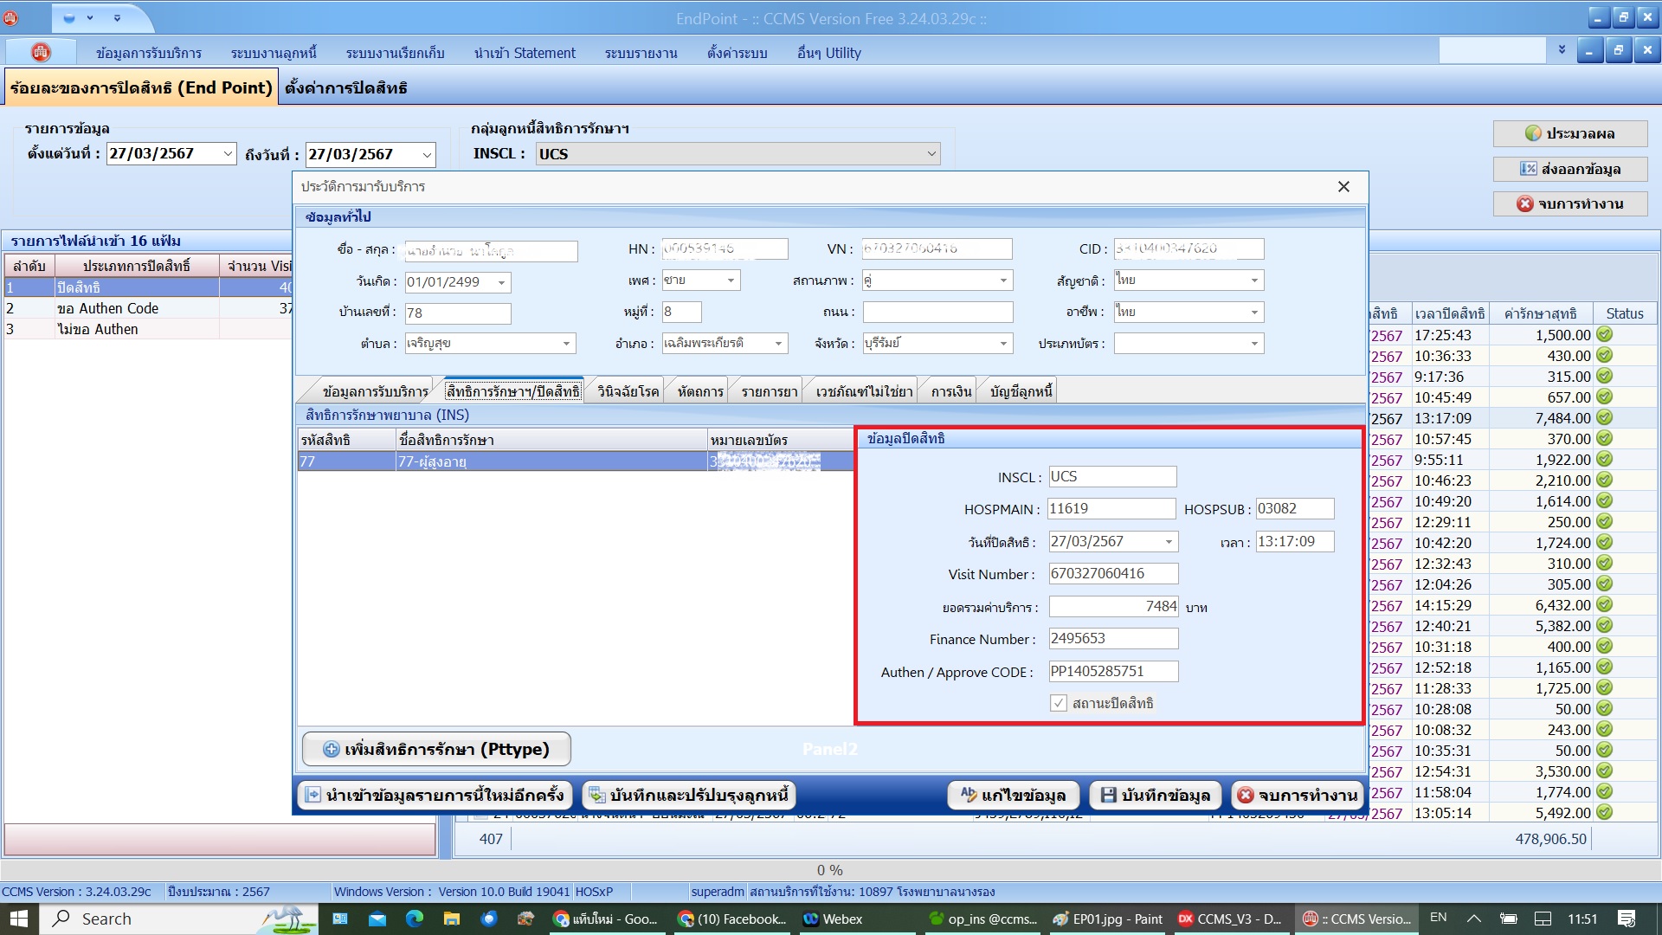The width and height of the screenshot is (1662, 935).
Task: Click the green status icon for 17:25:43 row
Action: [1604, 335]
